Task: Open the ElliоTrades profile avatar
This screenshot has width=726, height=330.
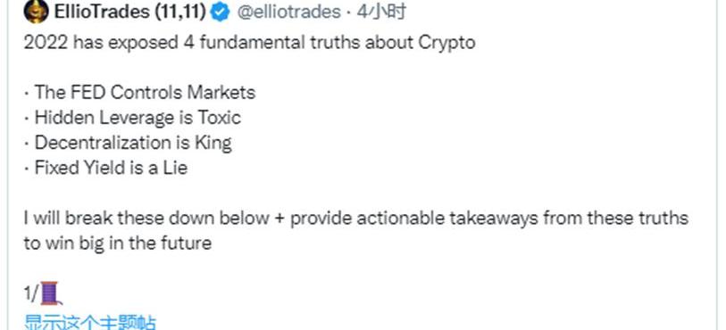Action: tap(36, 12)
